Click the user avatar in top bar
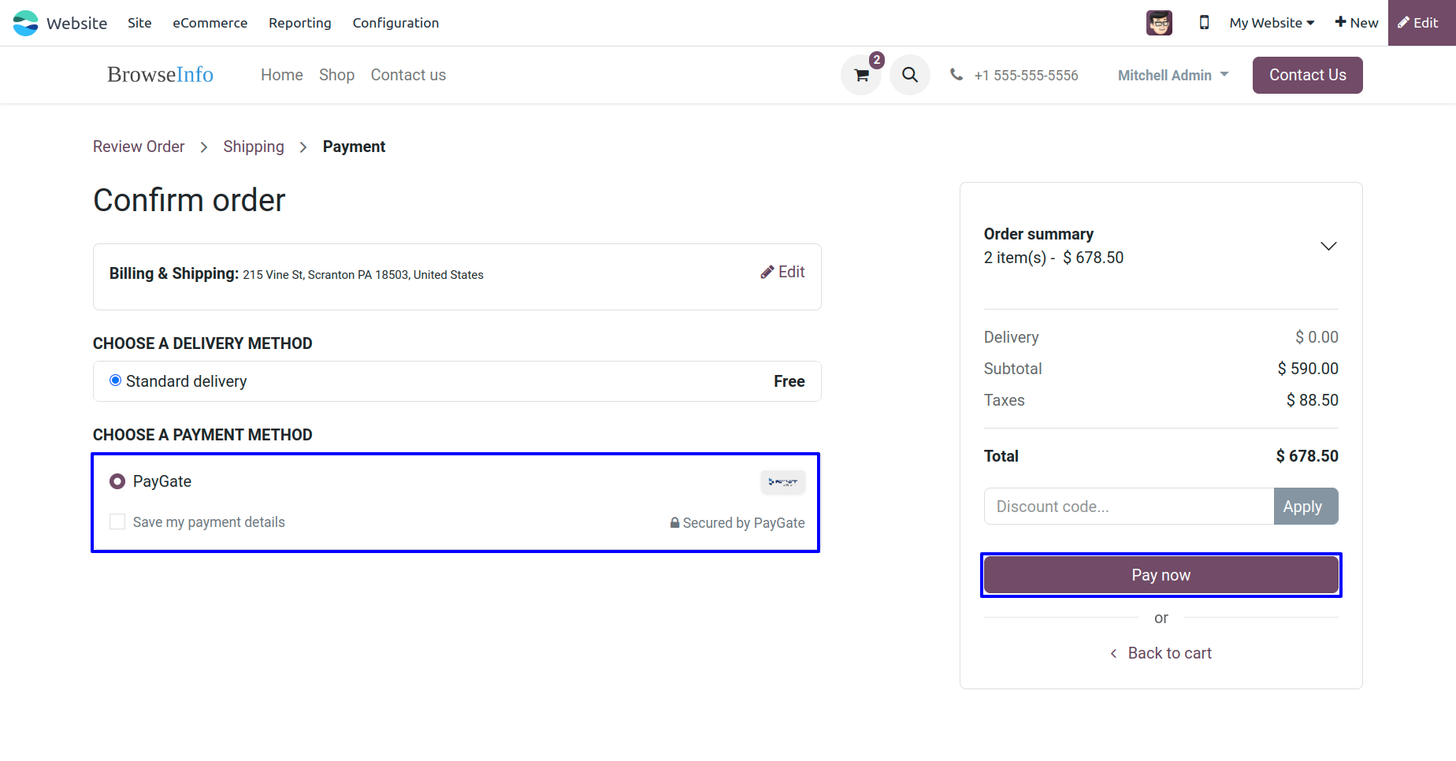The image size is (1456, 761). (x=1159, y=23)
